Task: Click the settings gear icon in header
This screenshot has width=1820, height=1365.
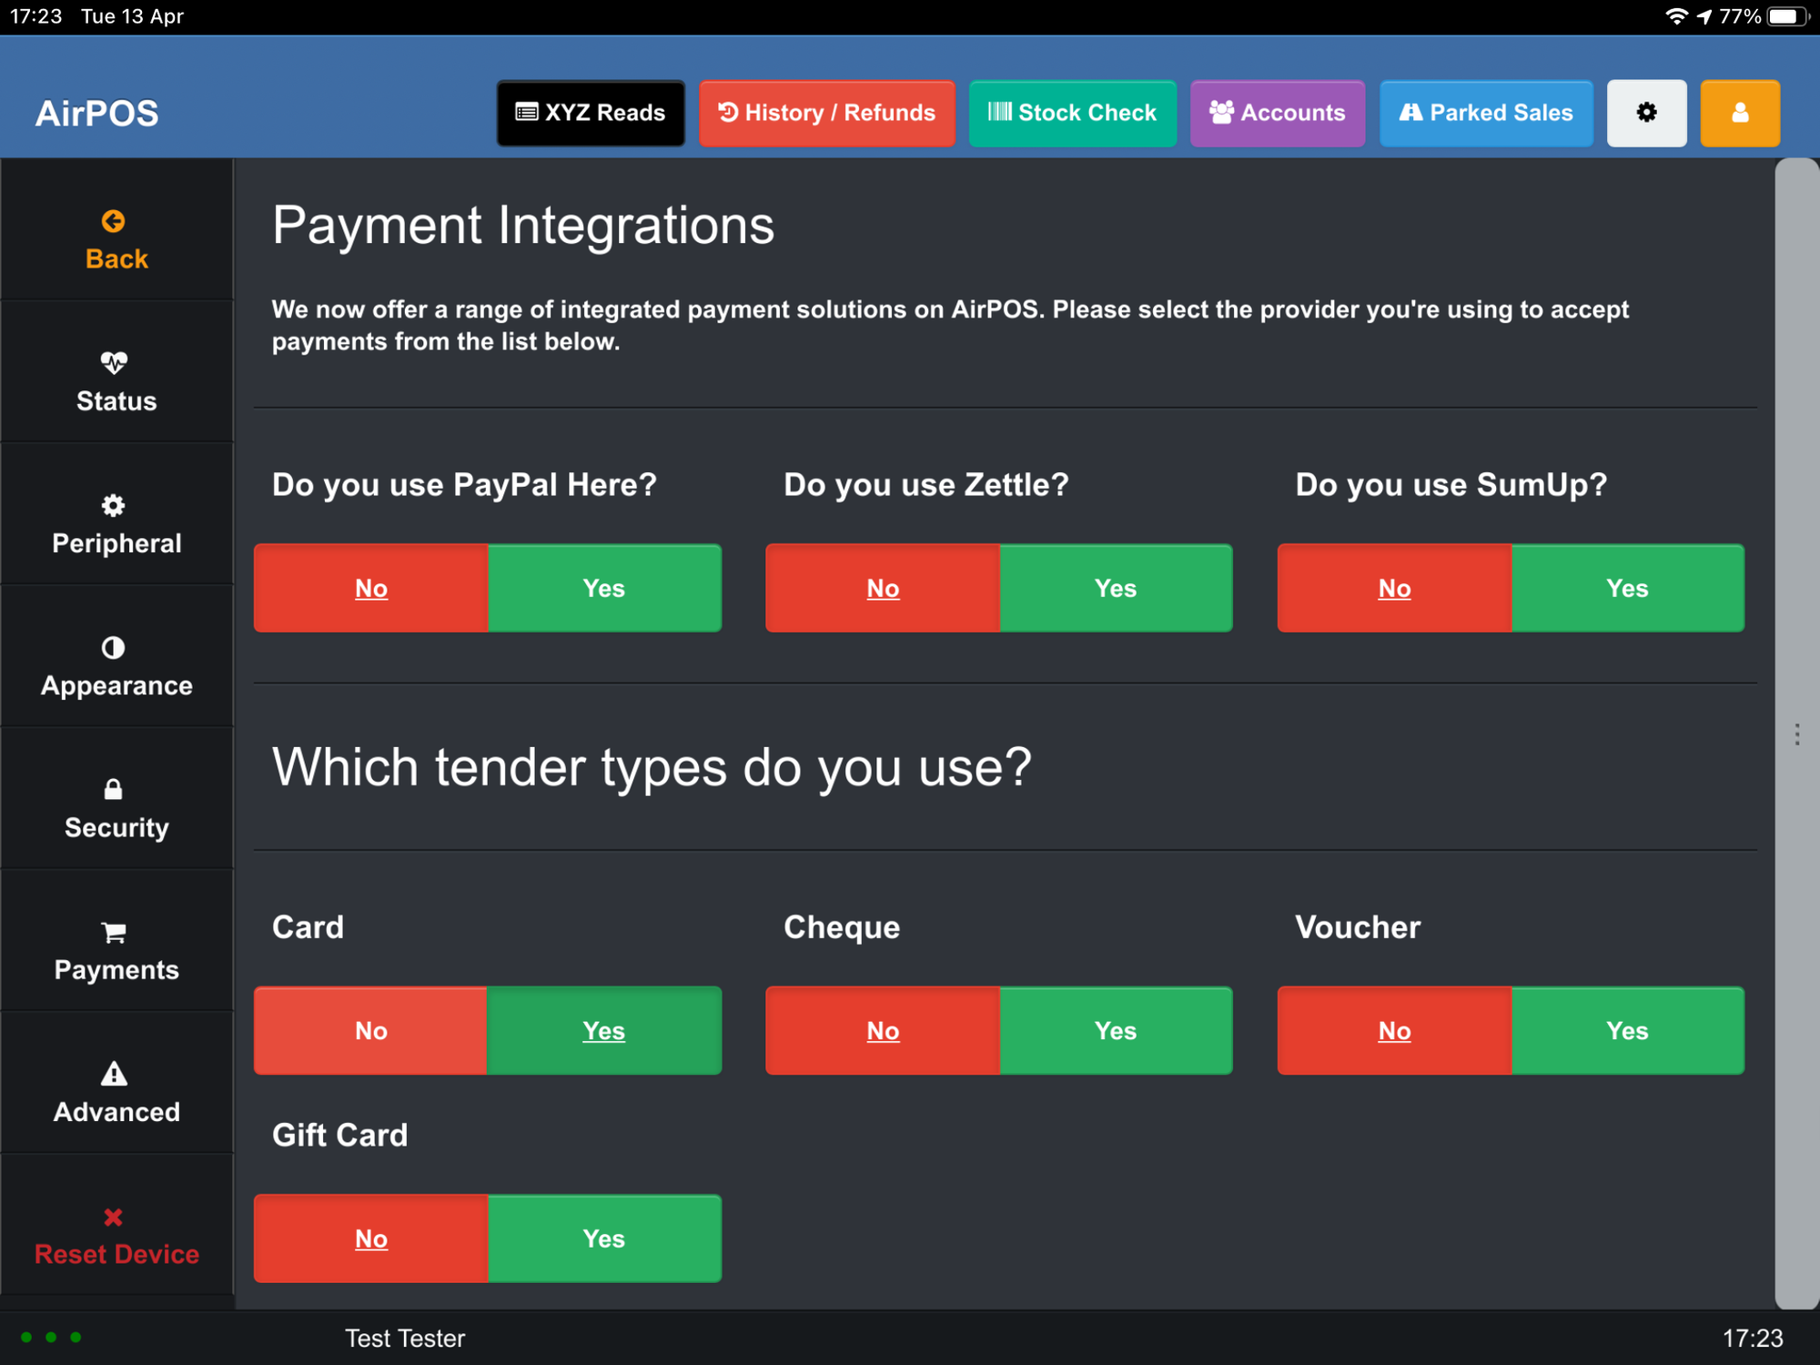Action: coord(1645,113)
